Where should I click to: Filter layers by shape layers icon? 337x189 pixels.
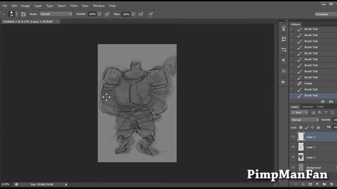pos(332,112)
